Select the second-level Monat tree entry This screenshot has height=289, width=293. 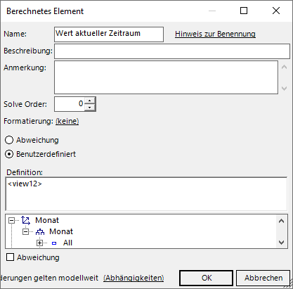[x=61, y=232]
